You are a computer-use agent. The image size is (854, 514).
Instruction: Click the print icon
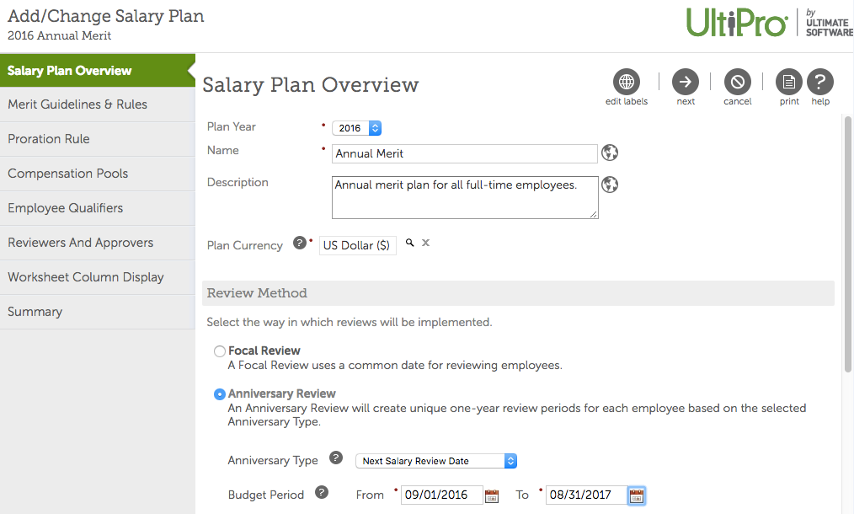pos(789,82)
